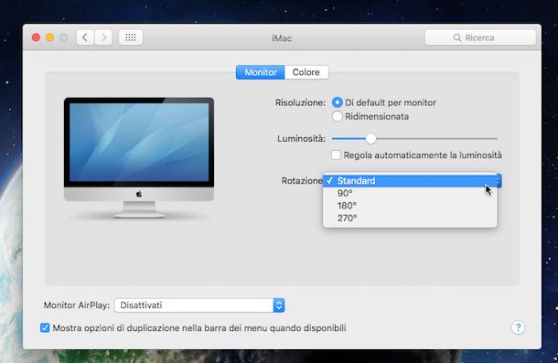Viewport: 558px width, 363px height.
Task: Go back with the left chevron button
Action: pyautogui.click(x=85, y=37)
